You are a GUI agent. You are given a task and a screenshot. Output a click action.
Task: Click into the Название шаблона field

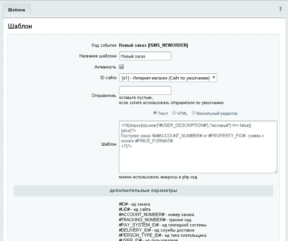[144, 56]
